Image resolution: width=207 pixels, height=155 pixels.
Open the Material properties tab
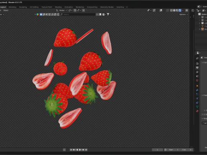click(197, 111)
